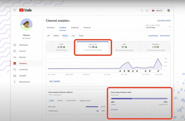185x121 pixels.
Task: Click Send feedback link
Action: [165, 36]
